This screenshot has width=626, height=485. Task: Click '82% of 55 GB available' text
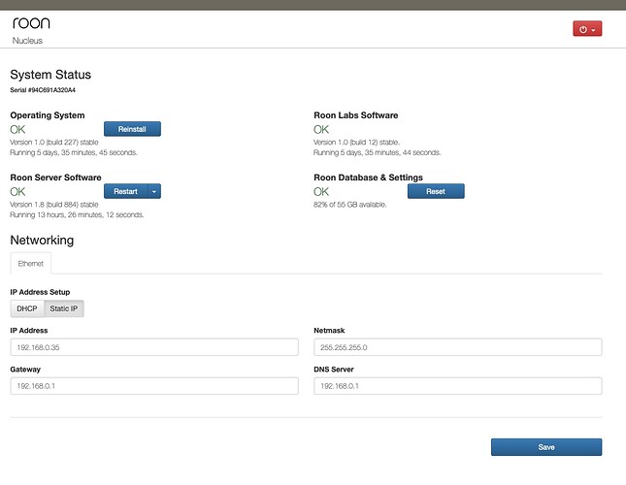pyautogui.click(x=349, y=205)
